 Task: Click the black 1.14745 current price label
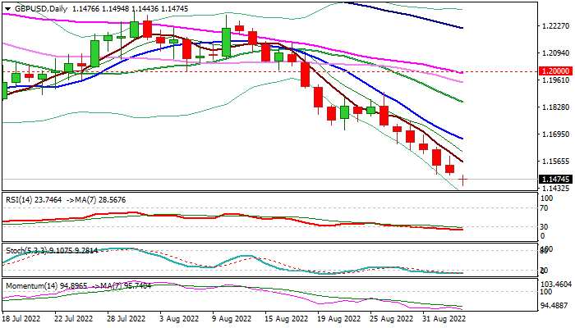click(556, 180)
